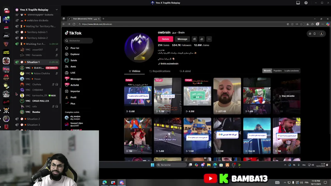
Task: Open the pinned video with 8.6M views
Action: (x=138, y=96)
